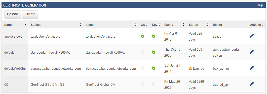Click the edit pencil for the G3 certificate
The image size is (267, 94).
[x=252, y=84]
